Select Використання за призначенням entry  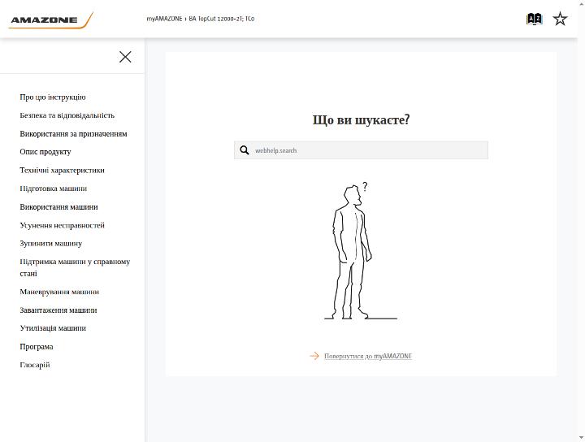pos(73,133)
